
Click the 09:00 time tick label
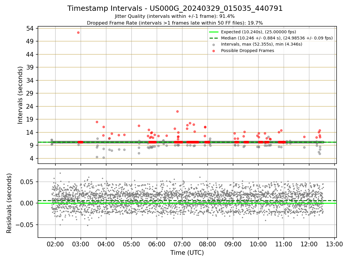(x=233, y=244)
